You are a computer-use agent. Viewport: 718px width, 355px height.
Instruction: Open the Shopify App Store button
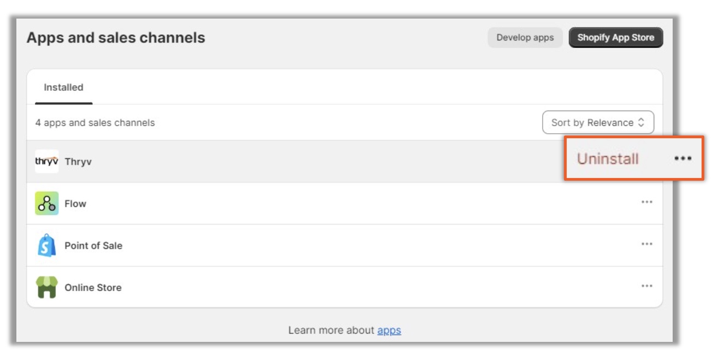(616, 38)
